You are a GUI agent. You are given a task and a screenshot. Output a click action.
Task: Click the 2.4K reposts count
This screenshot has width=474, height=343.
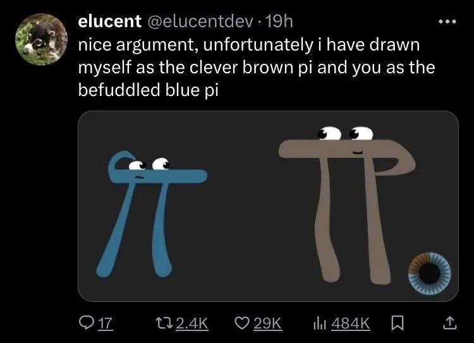point(191,323)
